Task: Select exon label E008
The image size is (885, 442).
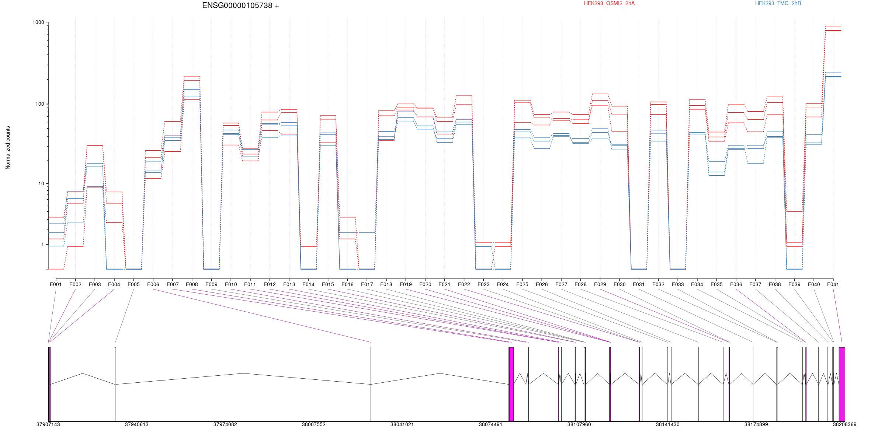Action: (x=192, y=284)
